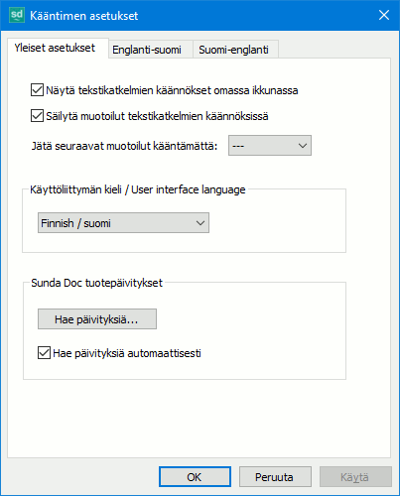Untick Näytä tekstikatkelmien käännökset omassa ikkunassa checkbox

(37, 90)
